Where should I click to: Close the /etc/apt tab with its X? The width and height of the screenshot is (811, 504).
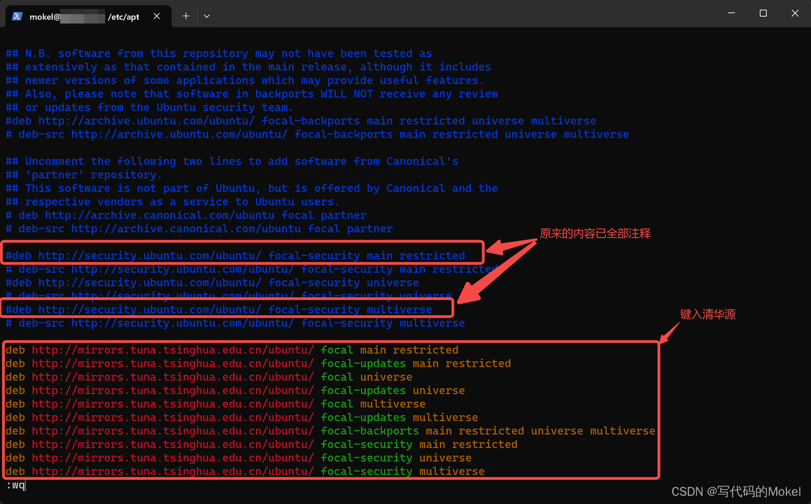click(x=156, y=16)
